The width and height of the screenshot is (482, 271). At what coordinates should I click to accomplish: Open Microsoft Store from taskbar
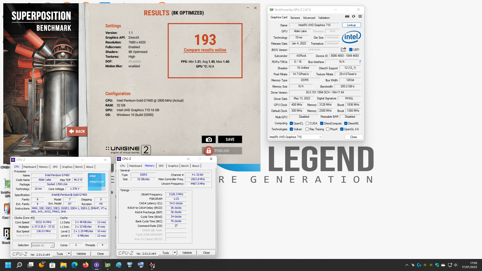pos(52,265)
